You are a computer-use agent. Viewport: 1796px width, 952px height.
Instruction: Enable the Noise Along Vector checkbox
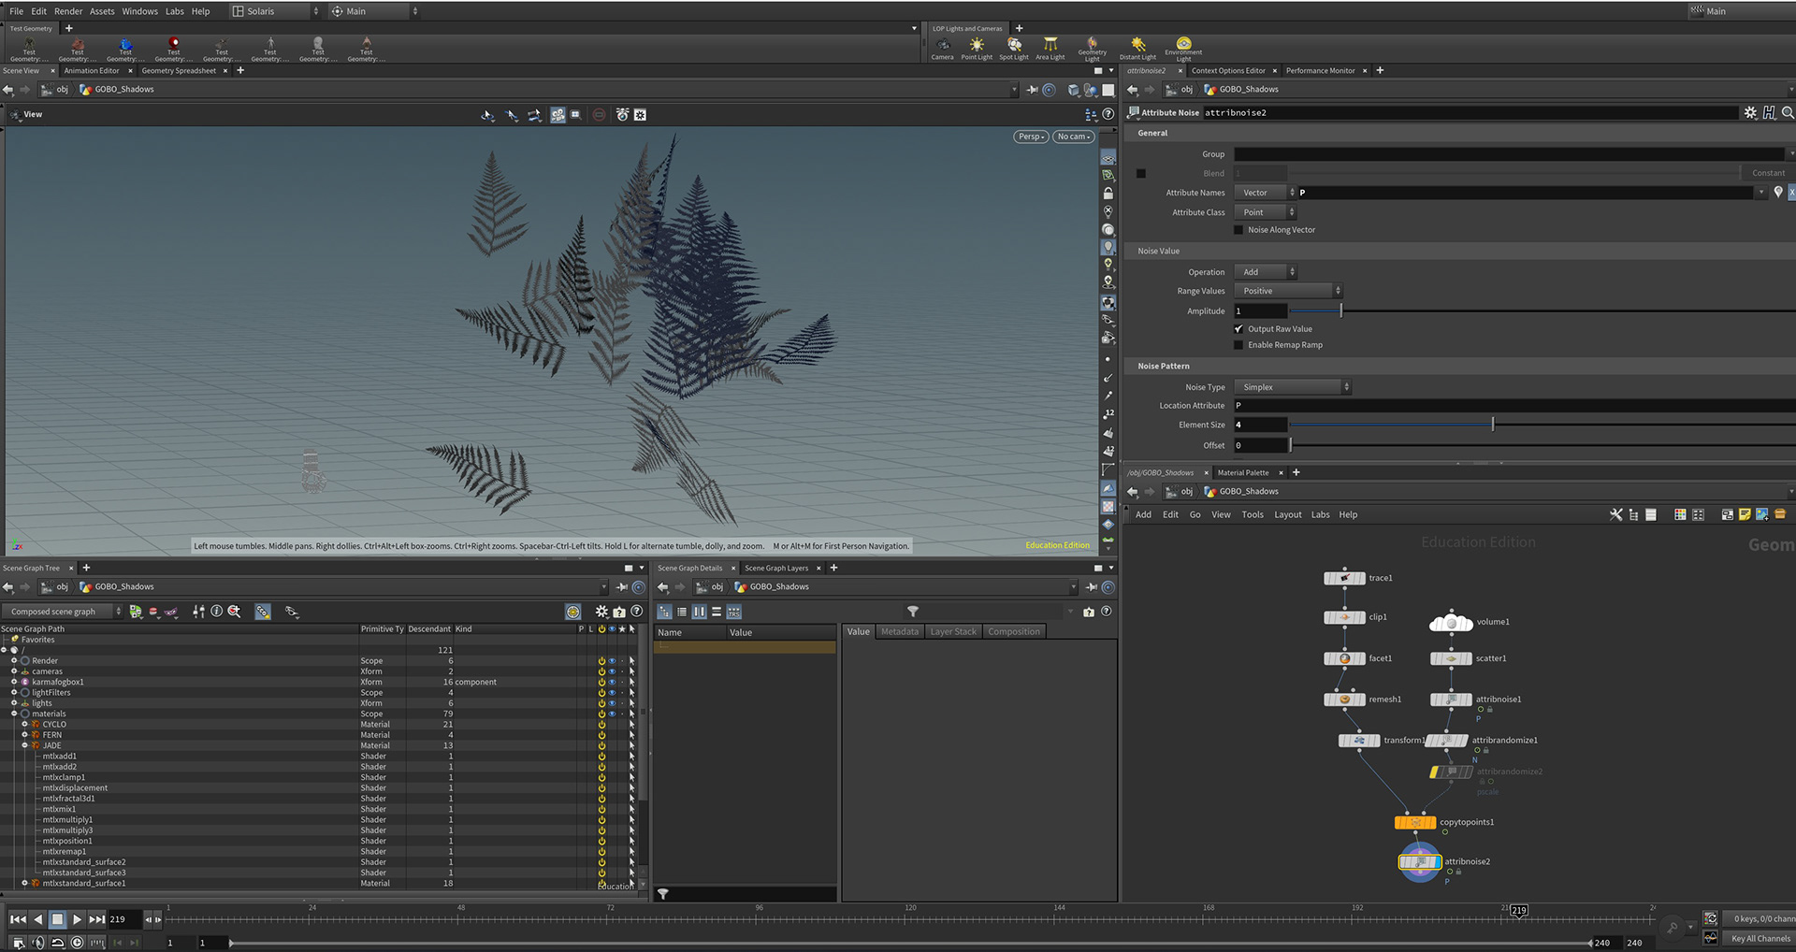click(1238, 230)
